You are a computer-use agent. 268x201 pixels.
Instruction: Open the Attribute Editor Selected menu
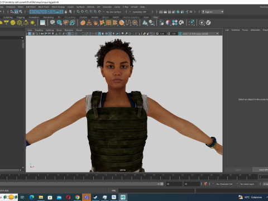pos(236,30)
